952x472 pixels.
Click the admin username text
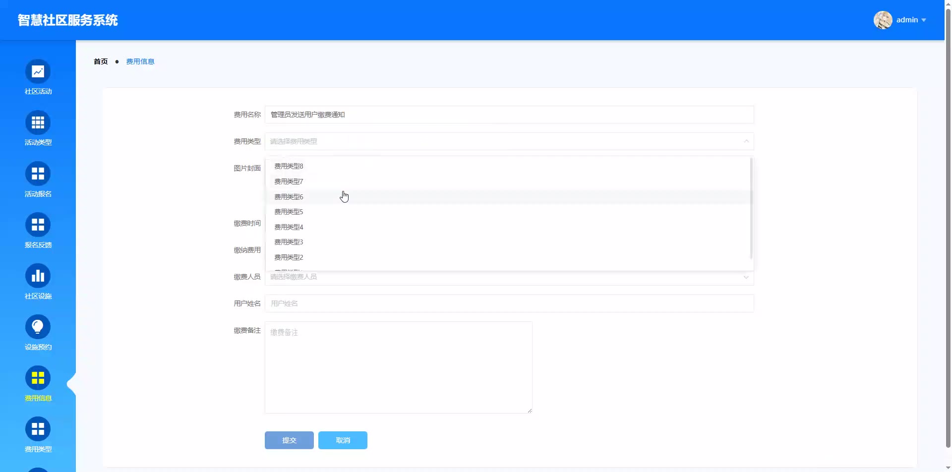pyautogui.click(x=907, y=20)
